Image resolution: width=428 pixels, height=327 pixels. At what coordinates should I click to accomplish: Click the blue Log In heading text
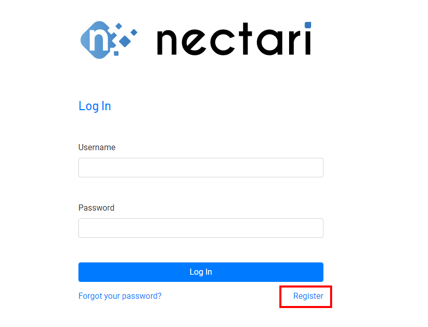point(95,106)
